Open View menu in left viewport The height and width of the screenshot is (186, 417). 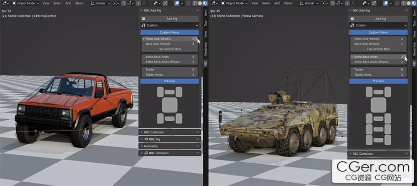point(46,3)
